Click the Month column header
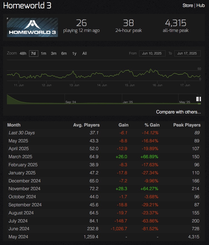 pos(14,125)
